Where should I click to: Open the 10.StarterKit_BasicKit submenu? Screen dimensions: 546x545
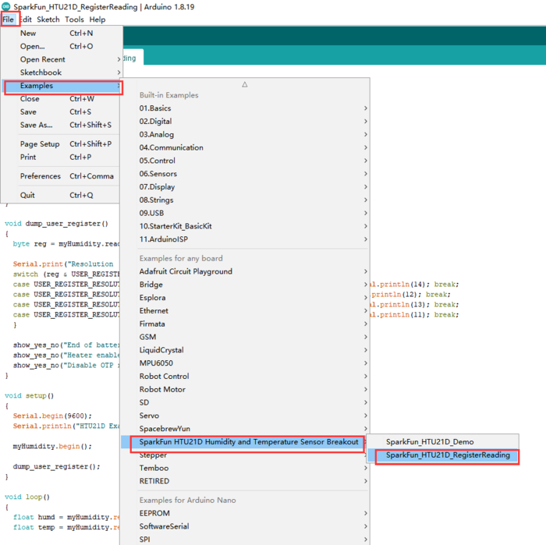(245, 226)
